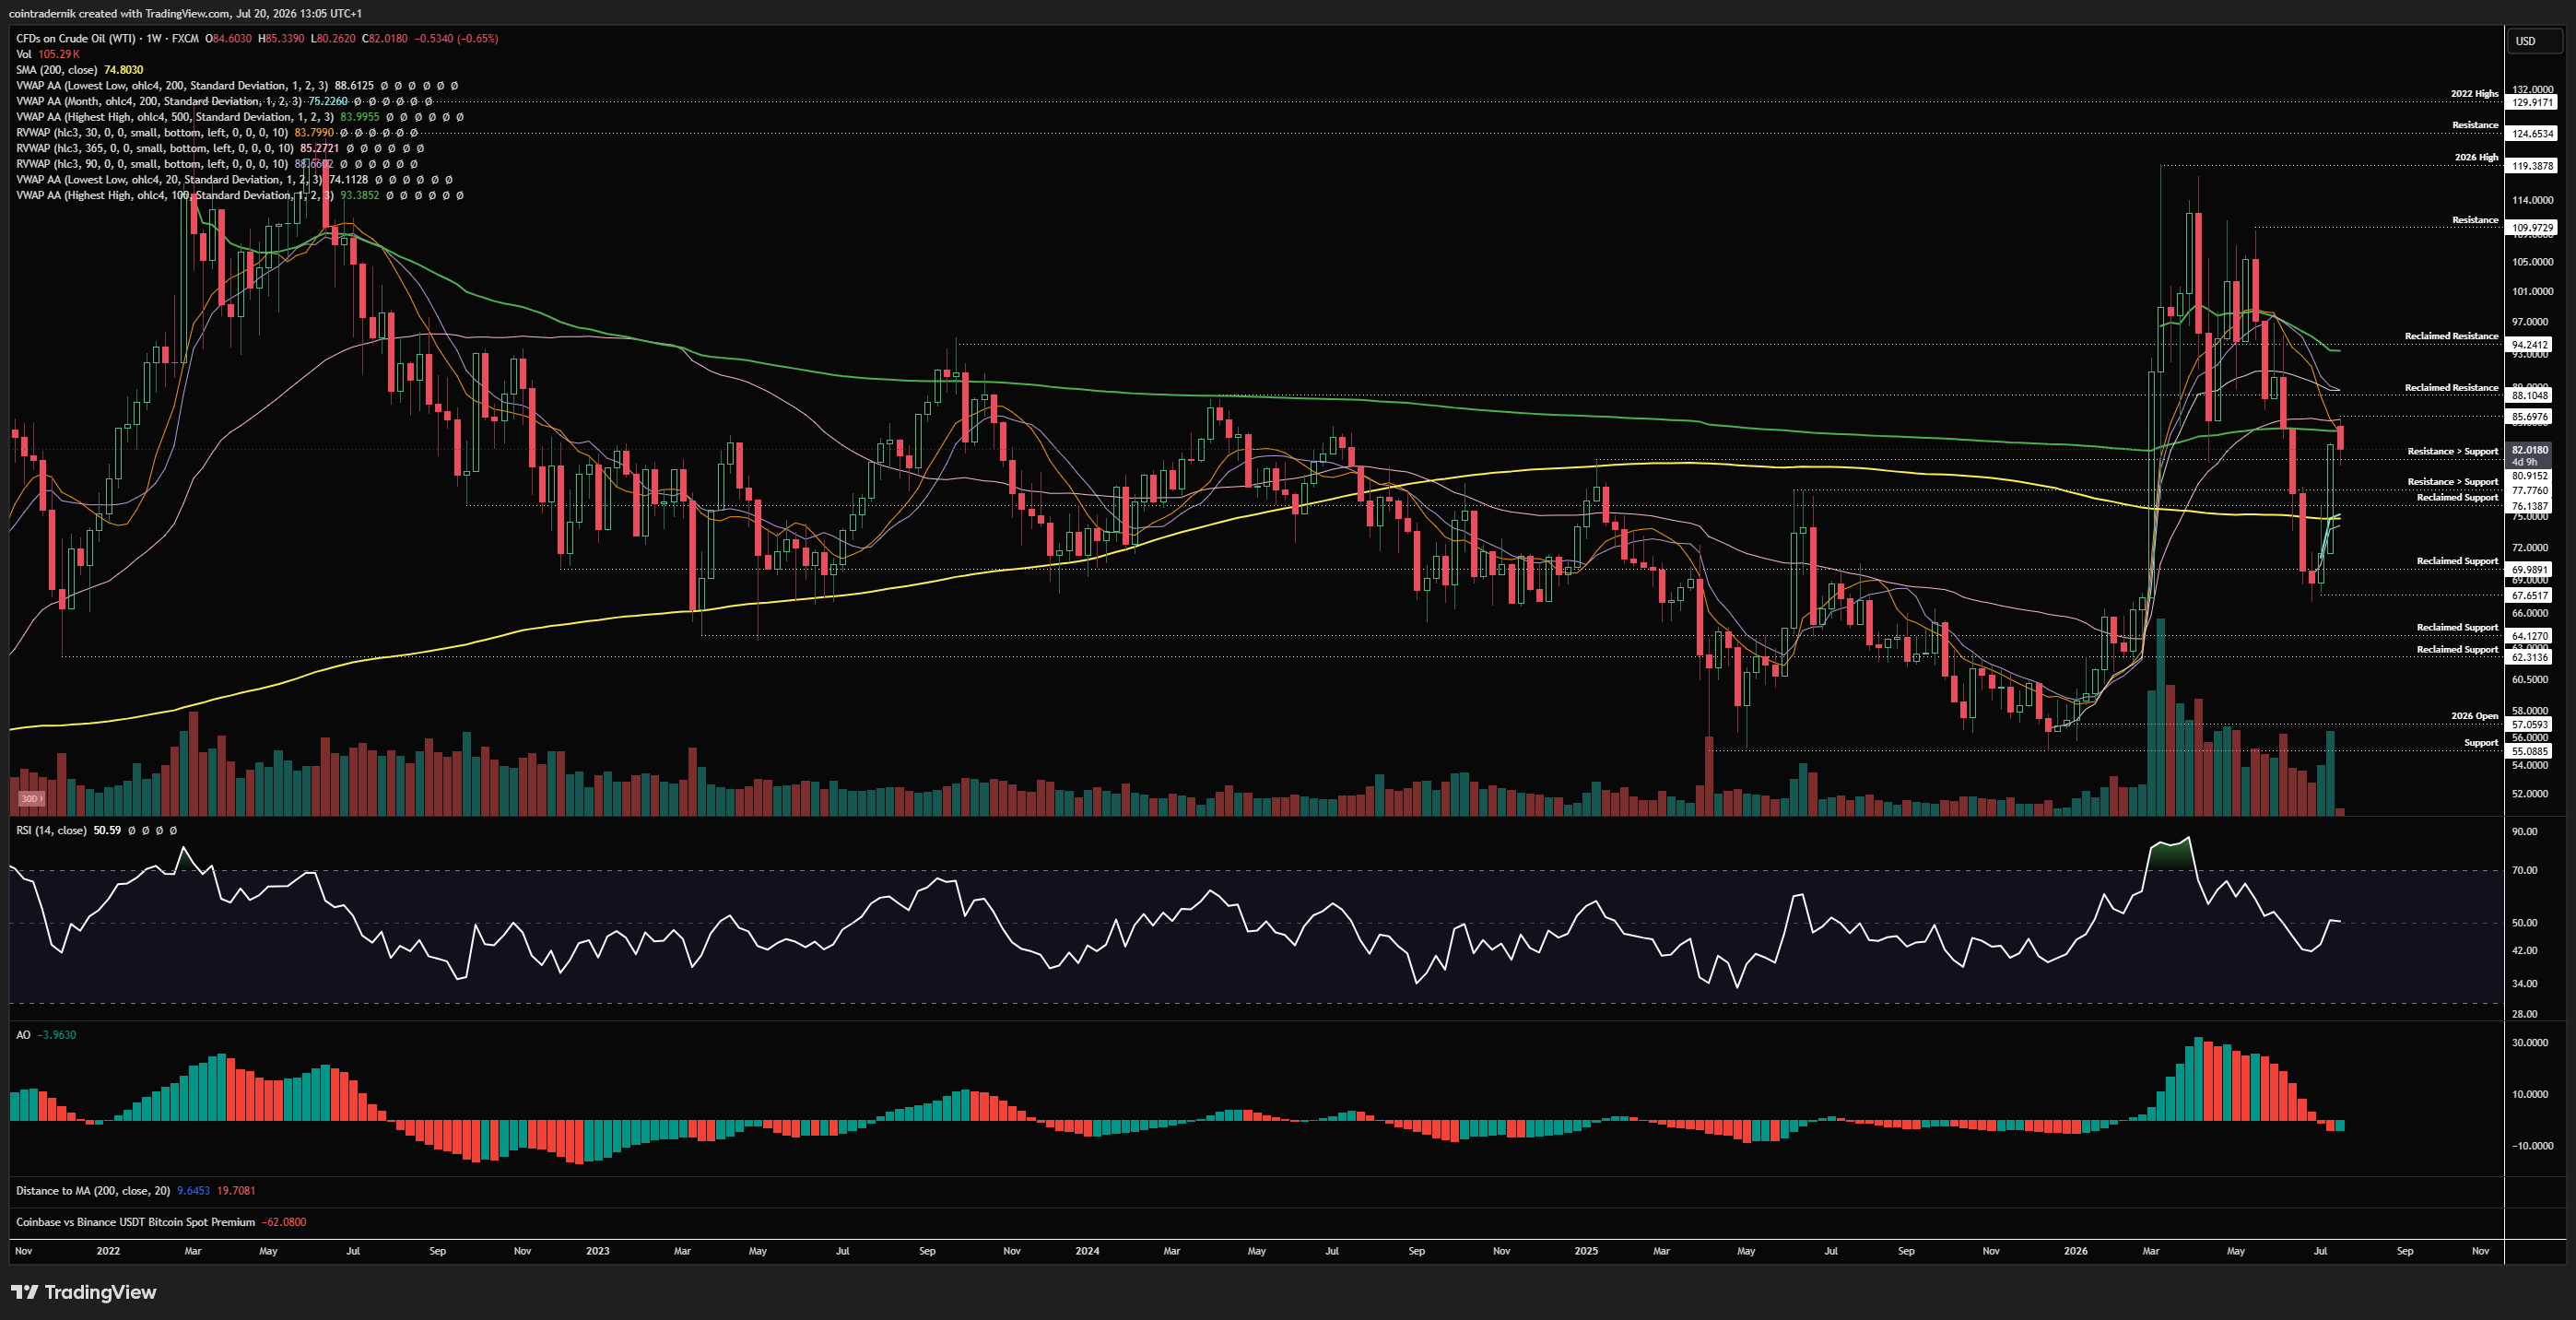The width and height of the screenshot is (2576, 1320).
Task: Click the AO indicator label
Action: click(x=23, y=1035)
